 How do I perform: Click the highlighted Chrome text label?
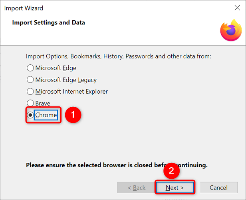tap(46, 115)
